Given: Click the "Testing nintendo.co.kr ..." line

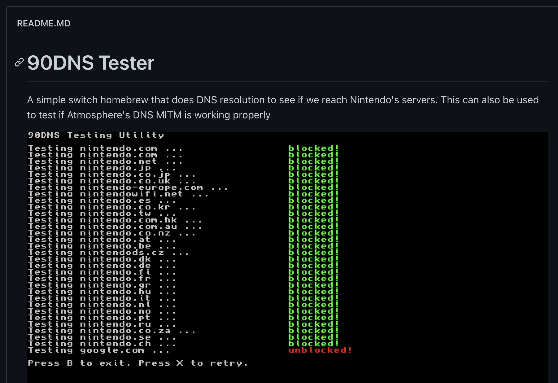Looking at the screenshot, I should pyautogui.click(x=112, y=207).
